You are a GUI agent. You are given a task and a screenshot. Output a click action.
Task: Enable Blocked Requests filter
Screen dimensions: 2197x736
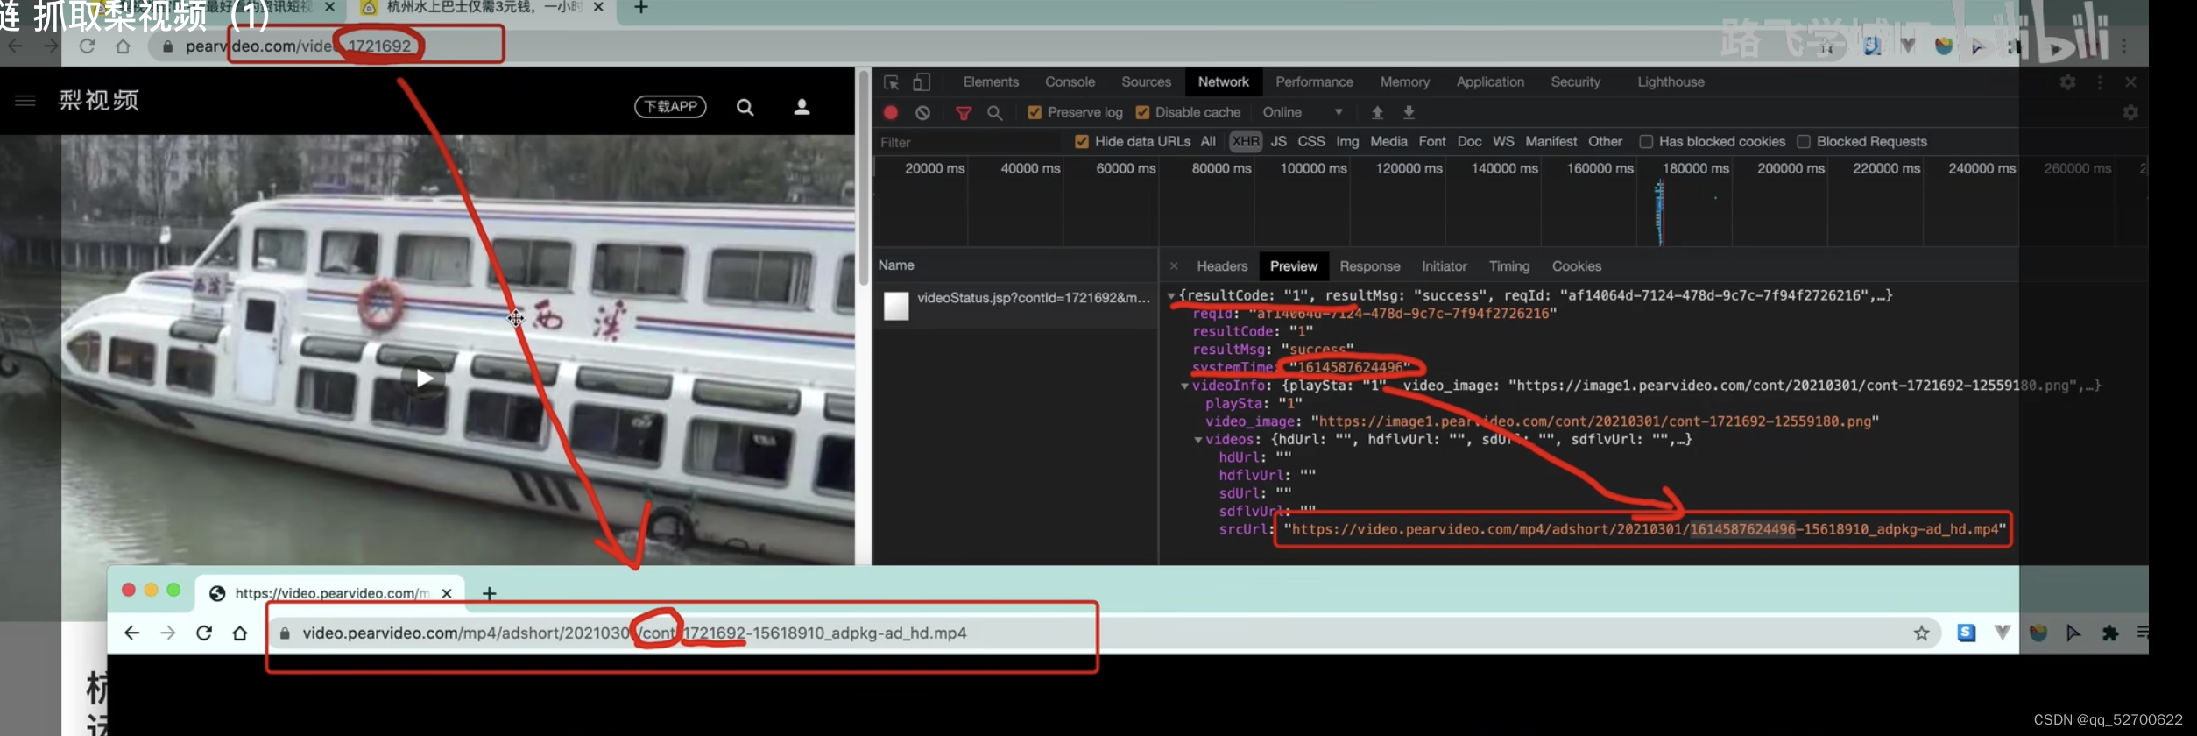1804,141
